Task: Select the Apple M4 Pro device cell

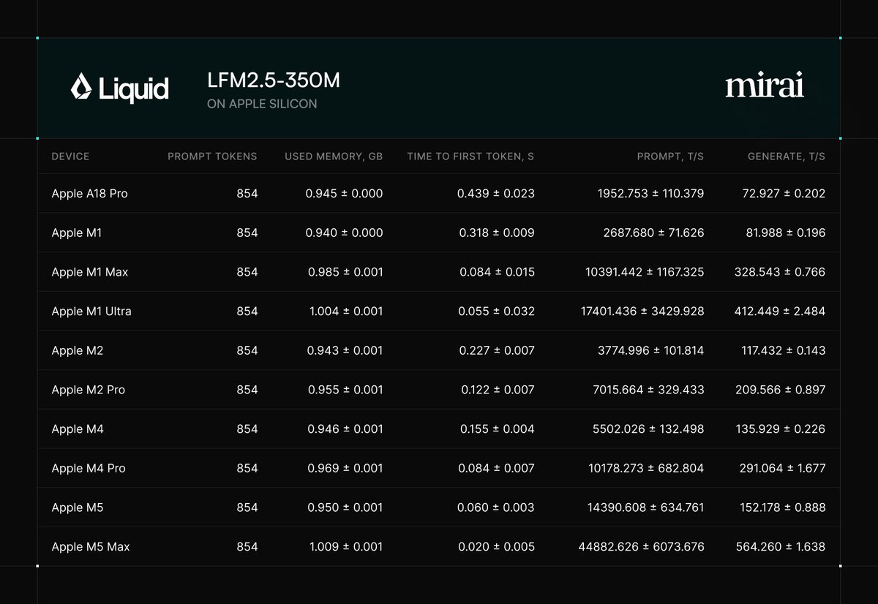Action: pyautogui.click(x=89, y=468)
